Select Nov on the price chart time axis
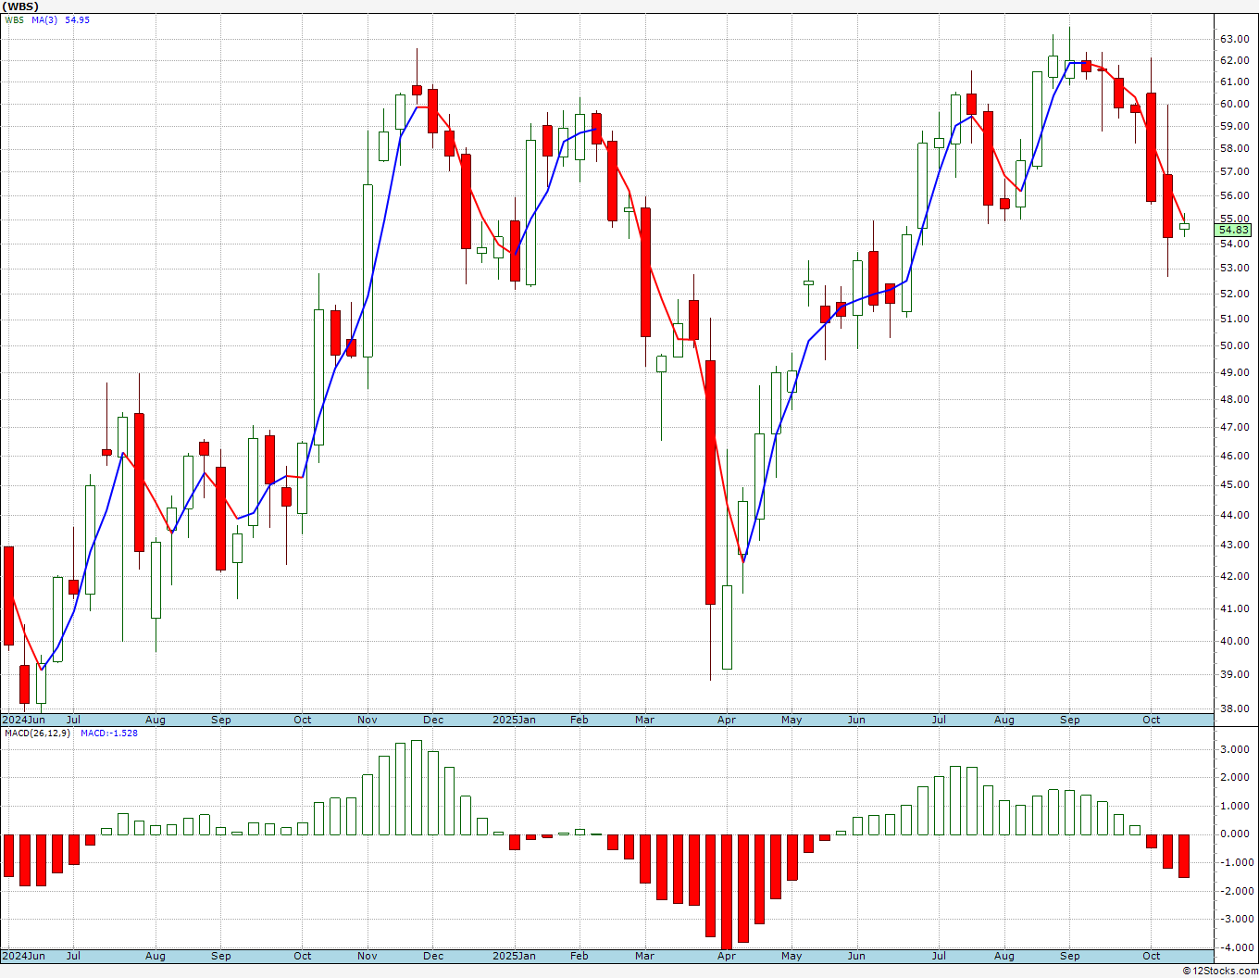The height and width of the screenshot is (978, 1259). pos(368,720)
